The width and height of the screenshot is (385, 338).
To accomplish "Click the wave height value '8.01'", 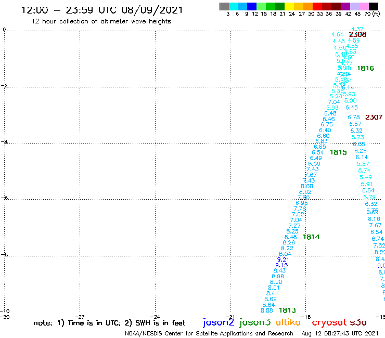I will point(274,288).
